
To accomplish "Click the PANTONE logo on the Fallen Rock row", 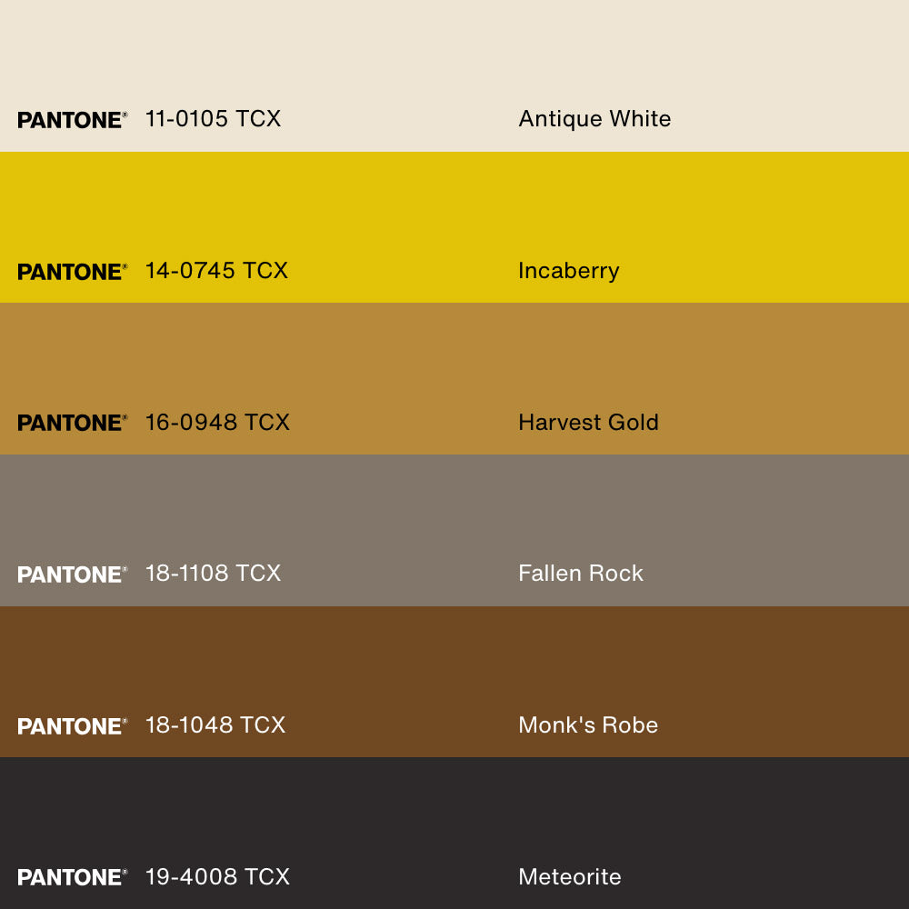I will [72, 574].
